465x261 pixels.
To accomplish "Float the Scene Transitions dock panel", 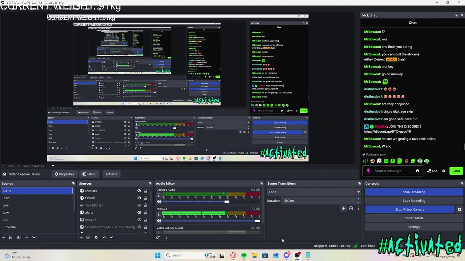I will click(360, 183).
